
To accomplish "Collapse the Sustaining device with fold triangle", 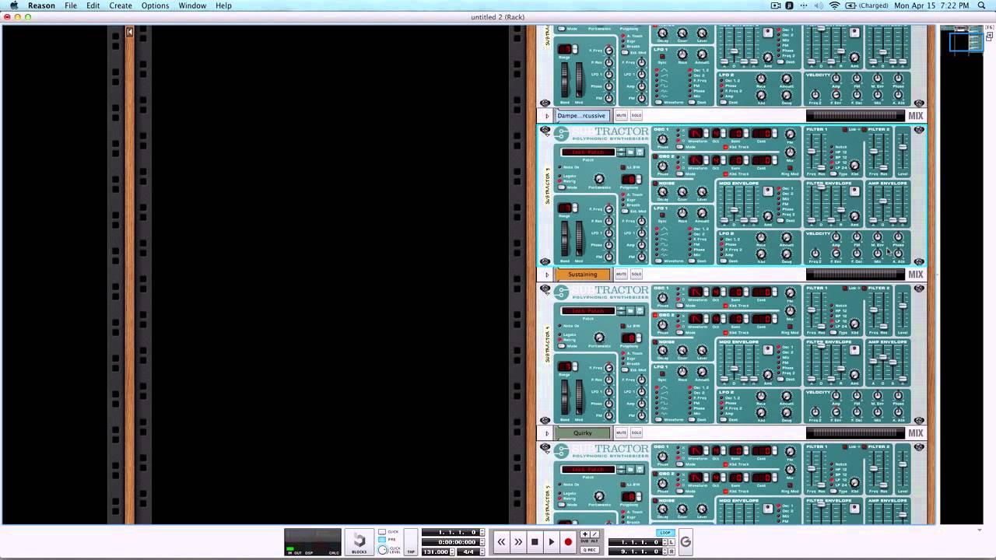I will pos(547,275).
